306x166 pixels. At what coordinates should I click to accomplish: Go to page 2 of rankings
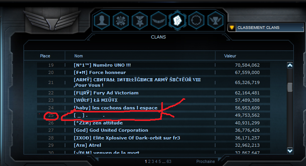[149, 161]
